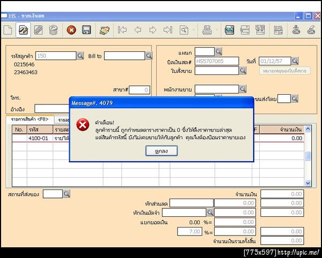Click the pencil ruler edit icon
This screenshot has height=258, width=322.
(38, 30)
